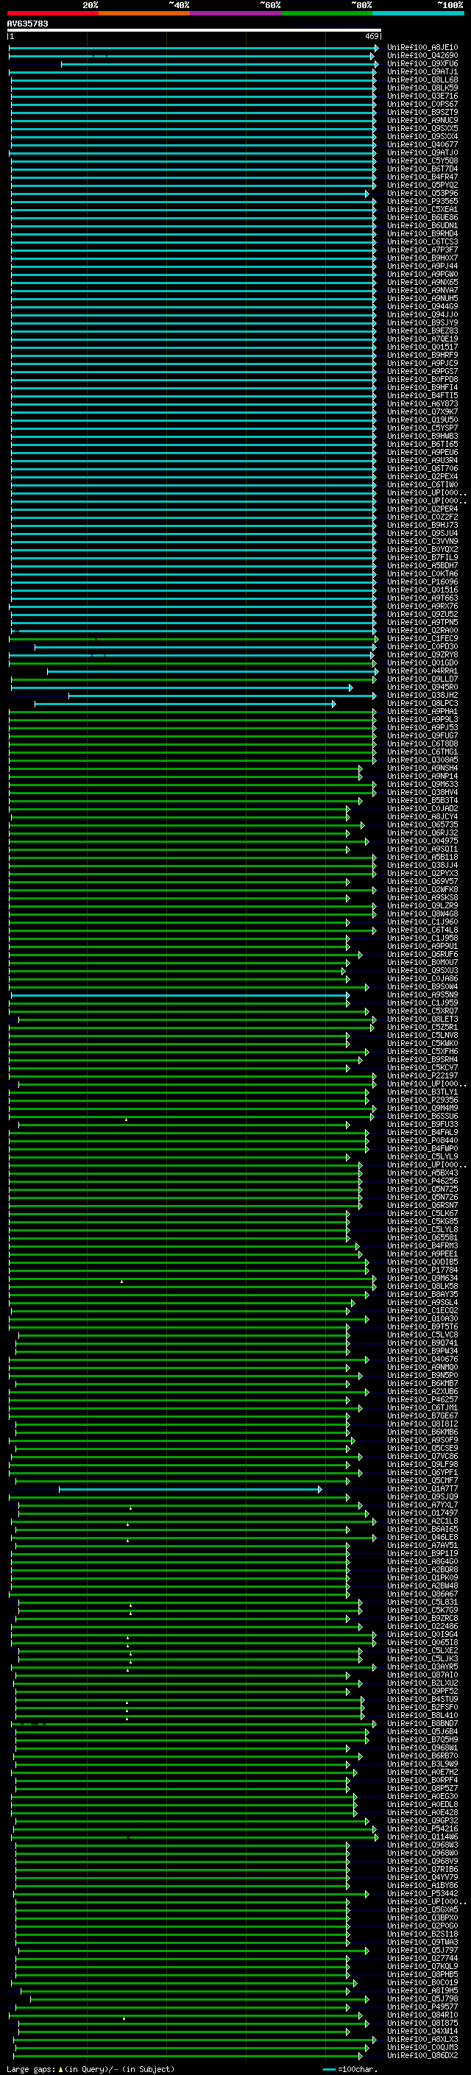The image size is (471, 2075).
Task: Select label UniRef100_Q9SXX5
Action: tap(422, 128)
